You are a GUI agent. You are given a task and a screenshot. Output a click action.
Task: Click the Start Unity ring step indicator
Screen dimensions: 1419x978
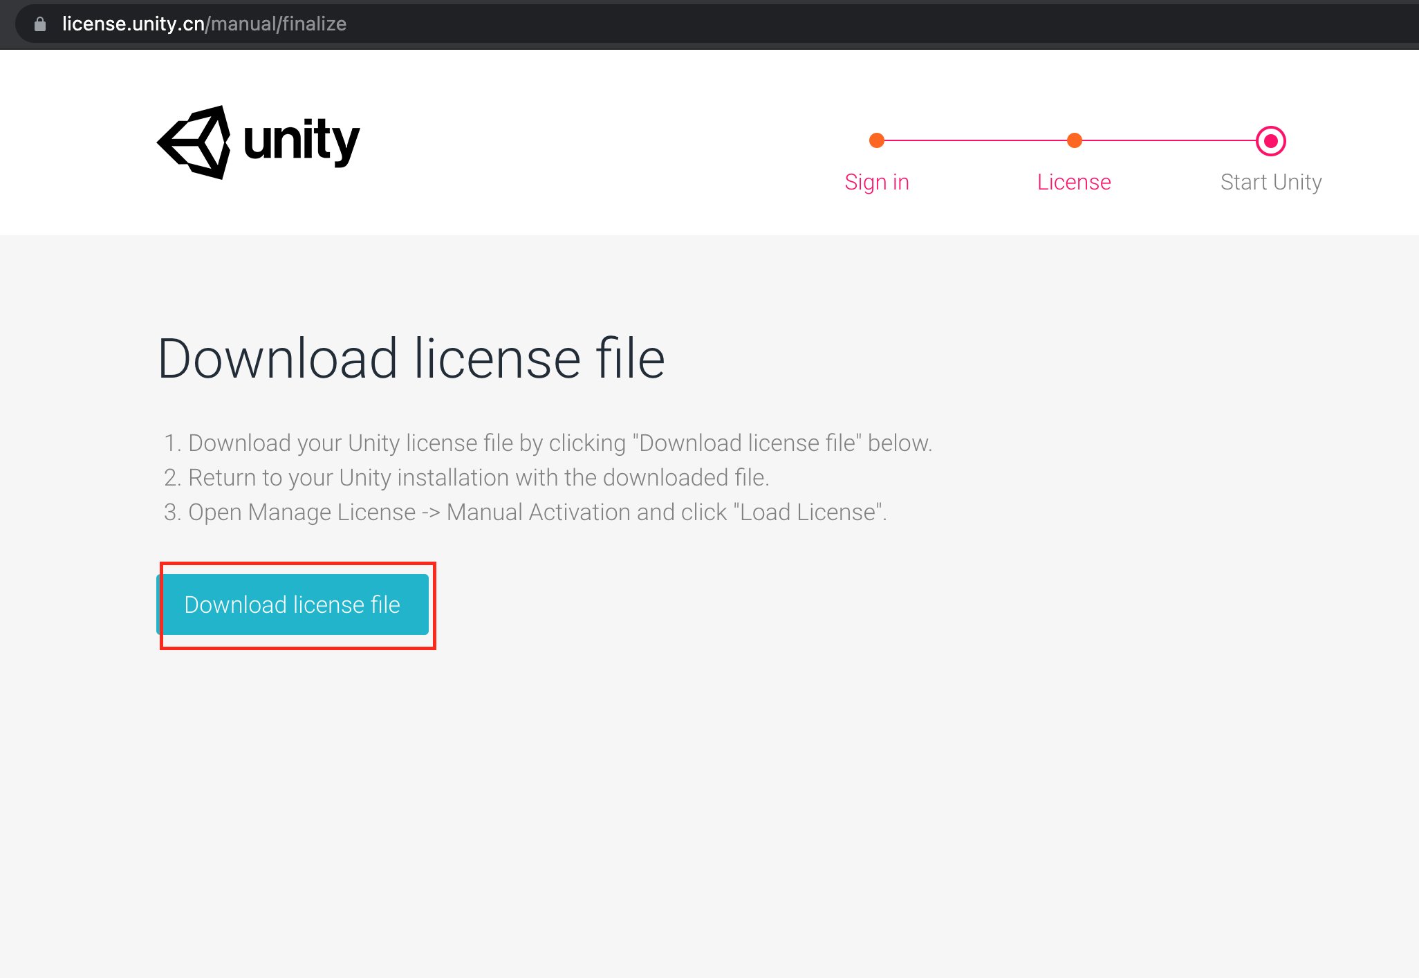coord(1270,141)
